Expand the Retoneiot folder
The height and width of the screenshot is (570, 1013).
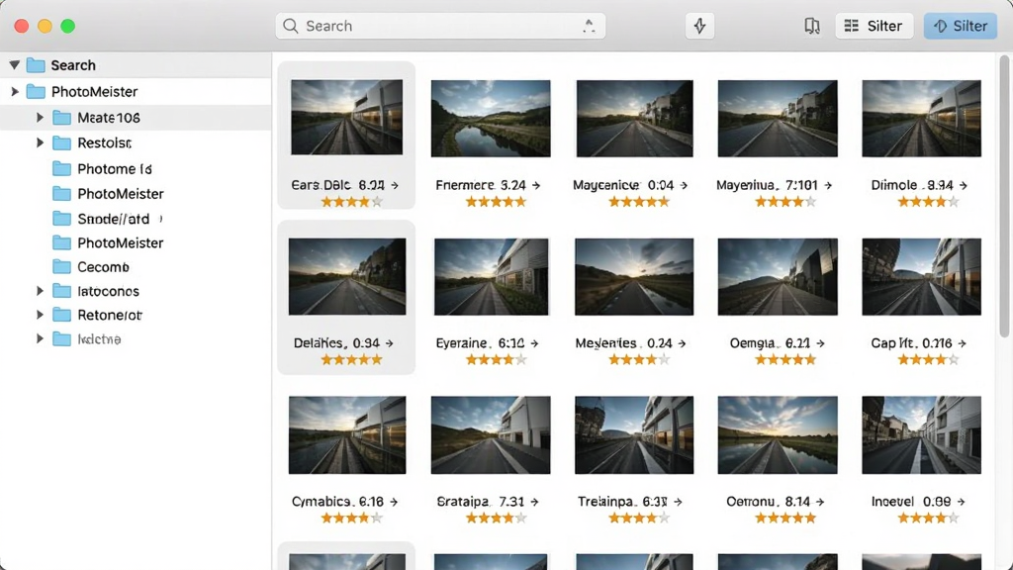tap(40, 316)
